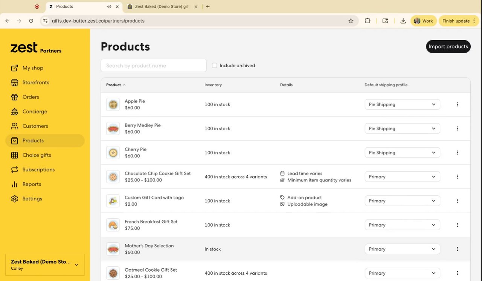Open the more options menu for Cherry Pie
The width and height of the screenshot is (482, 281).
[458, 153]
